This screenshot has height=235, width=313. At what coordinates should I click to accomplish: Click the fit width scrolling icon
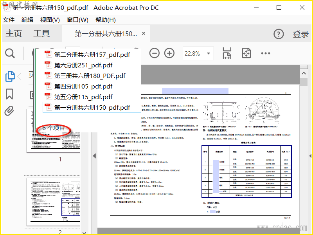(x=227, y=53)
